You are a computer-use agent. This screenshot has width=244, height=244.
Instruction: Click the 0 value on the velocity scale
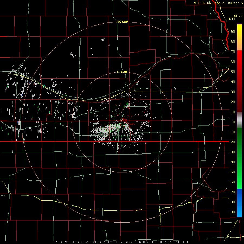tap(234, 122)
